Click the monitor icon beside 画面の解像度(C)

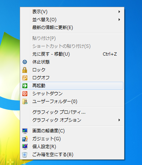point(25,131)
